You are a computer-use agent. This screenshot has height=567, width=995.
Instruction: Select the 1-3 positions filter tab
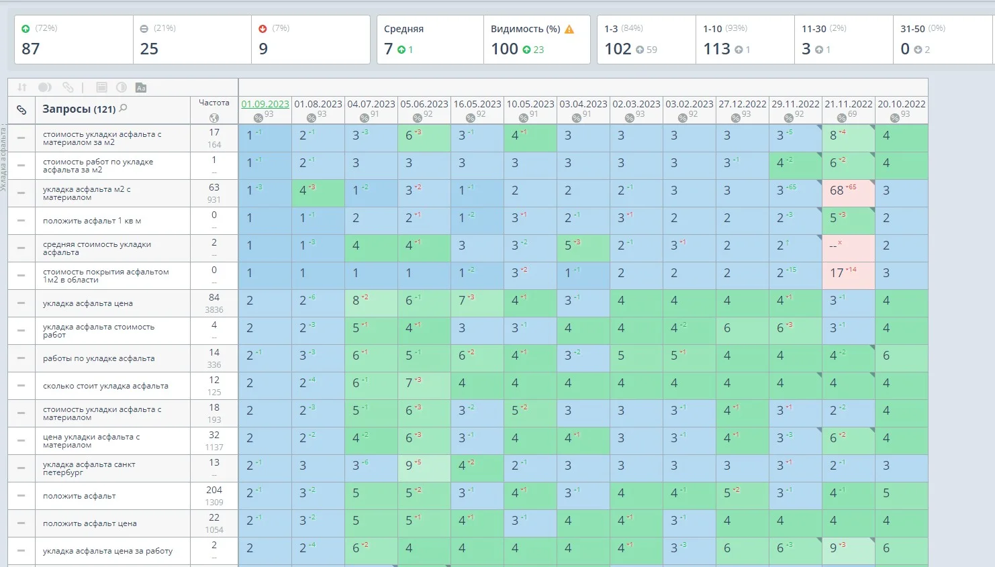(x=646, y=40)
